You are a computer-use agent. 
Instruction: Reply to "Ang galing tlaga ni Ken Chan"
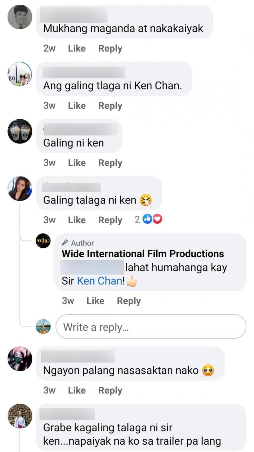[x=110, y=106]
